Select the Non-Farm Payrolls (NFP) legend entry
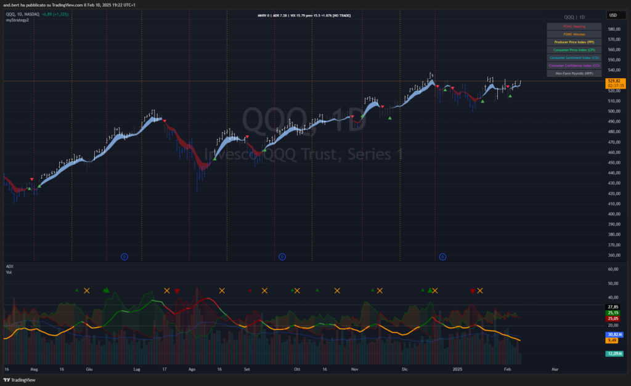 (x=574, y=73)
